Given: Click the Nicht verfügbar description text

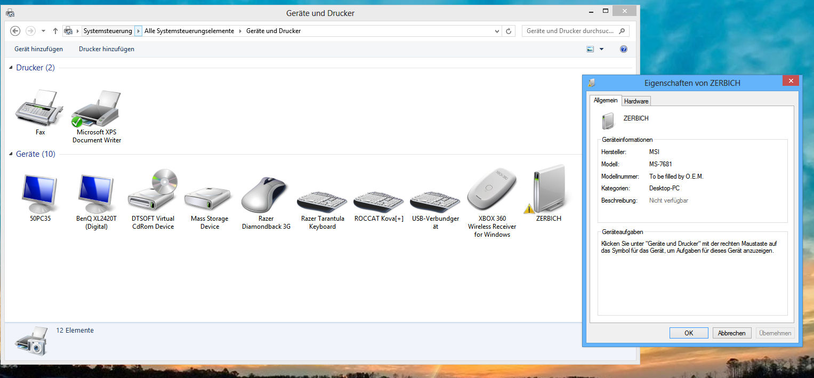Looking at the screenshot, I should point(668,200).
